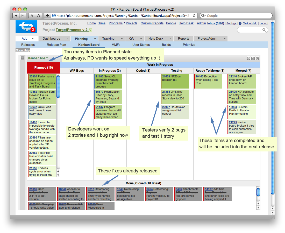This screenshot has width=285, height=233.
Task: Click the Google search magnifier icon
Action: pos(203,16)
